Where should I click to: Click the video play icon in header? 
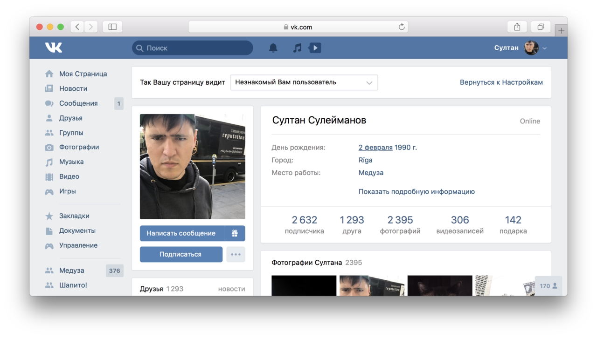pyautogui.click(x=315, y=47)
